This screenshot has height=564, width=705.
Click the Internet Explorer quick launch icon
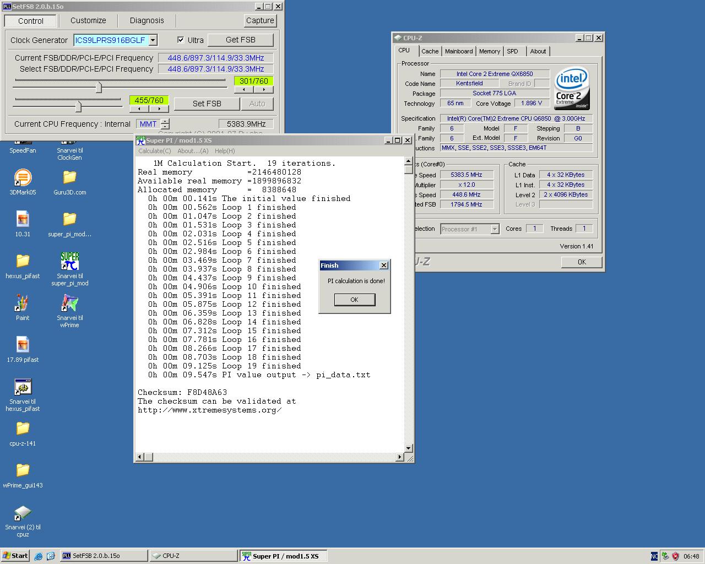[x=38, y=556]
